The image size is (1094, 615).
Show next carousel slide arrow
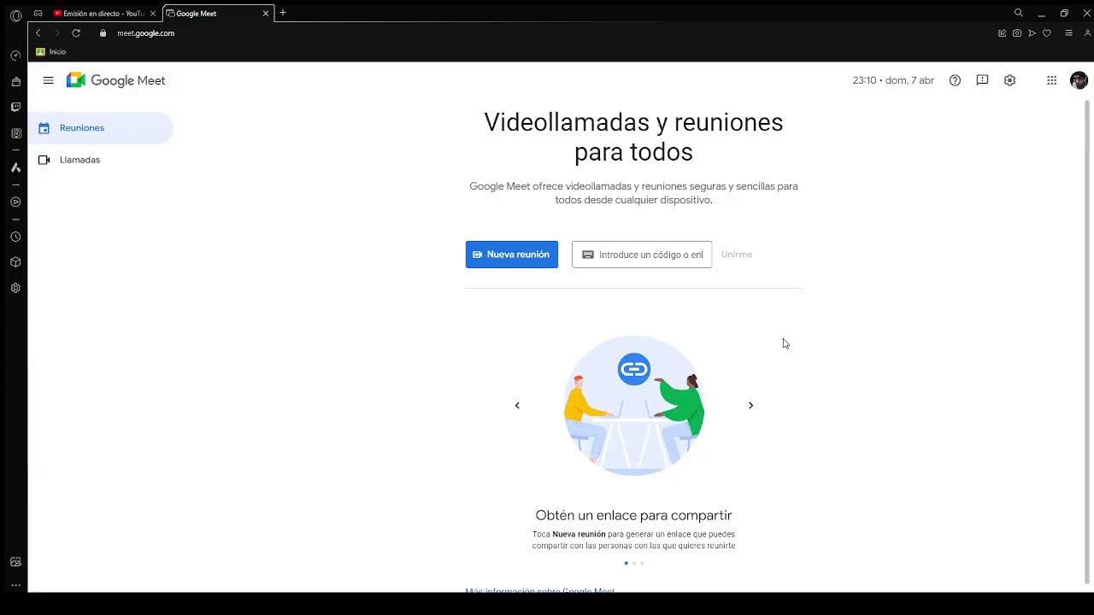750,406
